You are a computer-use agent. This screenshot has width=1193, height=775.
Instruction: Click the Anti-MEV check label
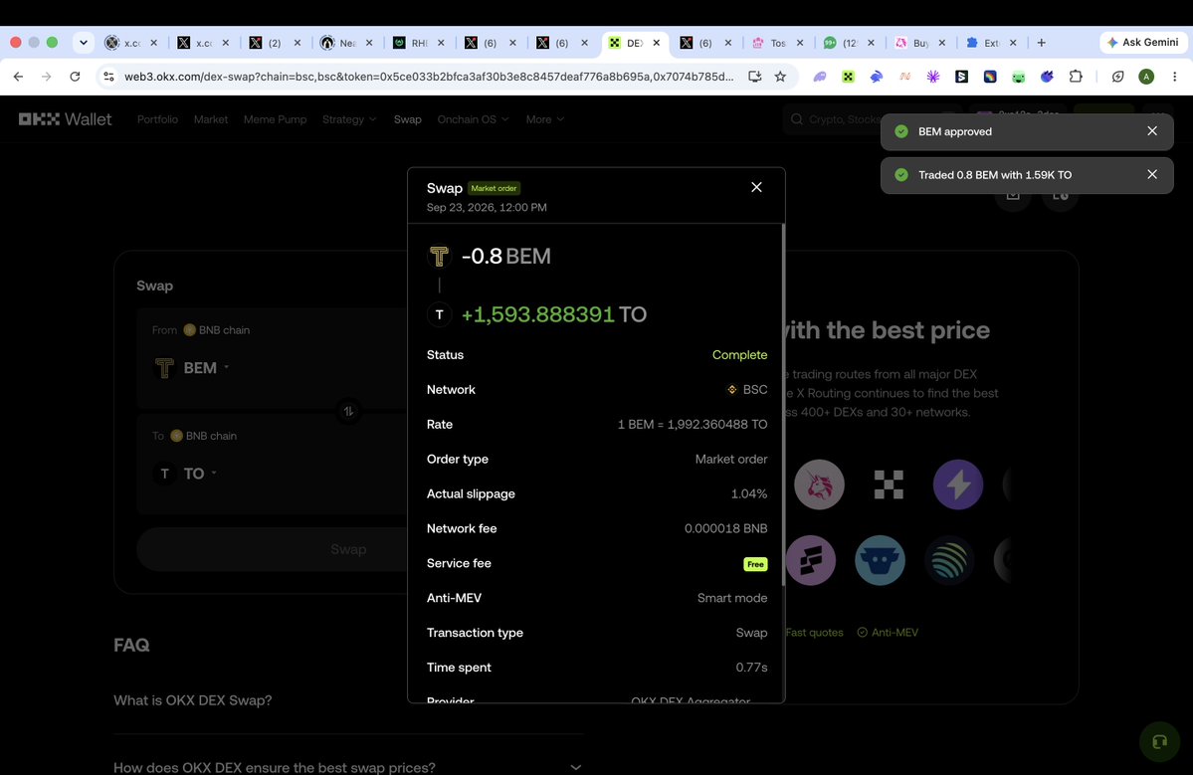pos(888,632)
